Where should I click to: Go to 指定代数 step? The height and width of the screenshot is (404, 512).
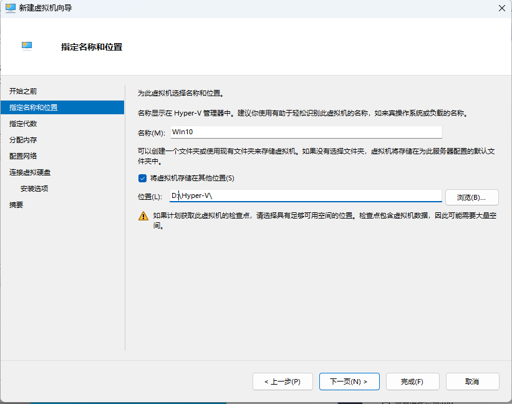pyautogui.click(x=23, y=124)
